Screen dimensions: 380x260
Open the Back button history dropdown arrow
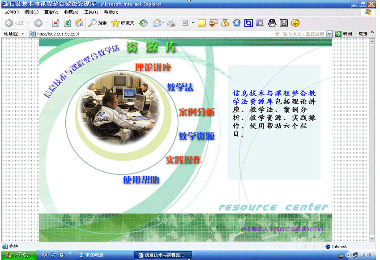(x=28, y=23)
